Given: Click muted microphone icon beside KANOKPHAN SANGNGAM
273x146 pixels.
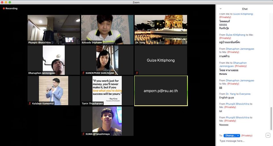Looking at the screenshot, I should point(83,73).
